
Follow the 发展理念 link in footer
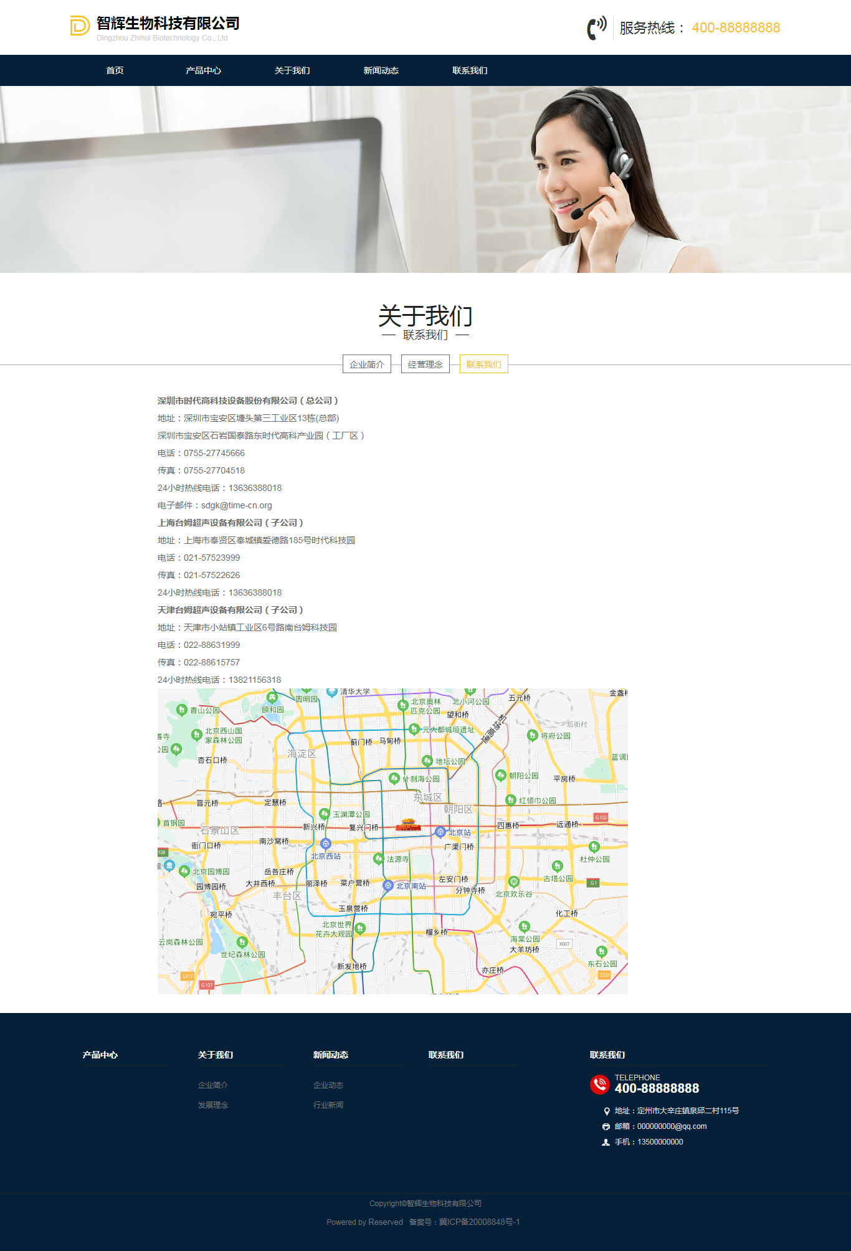pos(213,1105)
